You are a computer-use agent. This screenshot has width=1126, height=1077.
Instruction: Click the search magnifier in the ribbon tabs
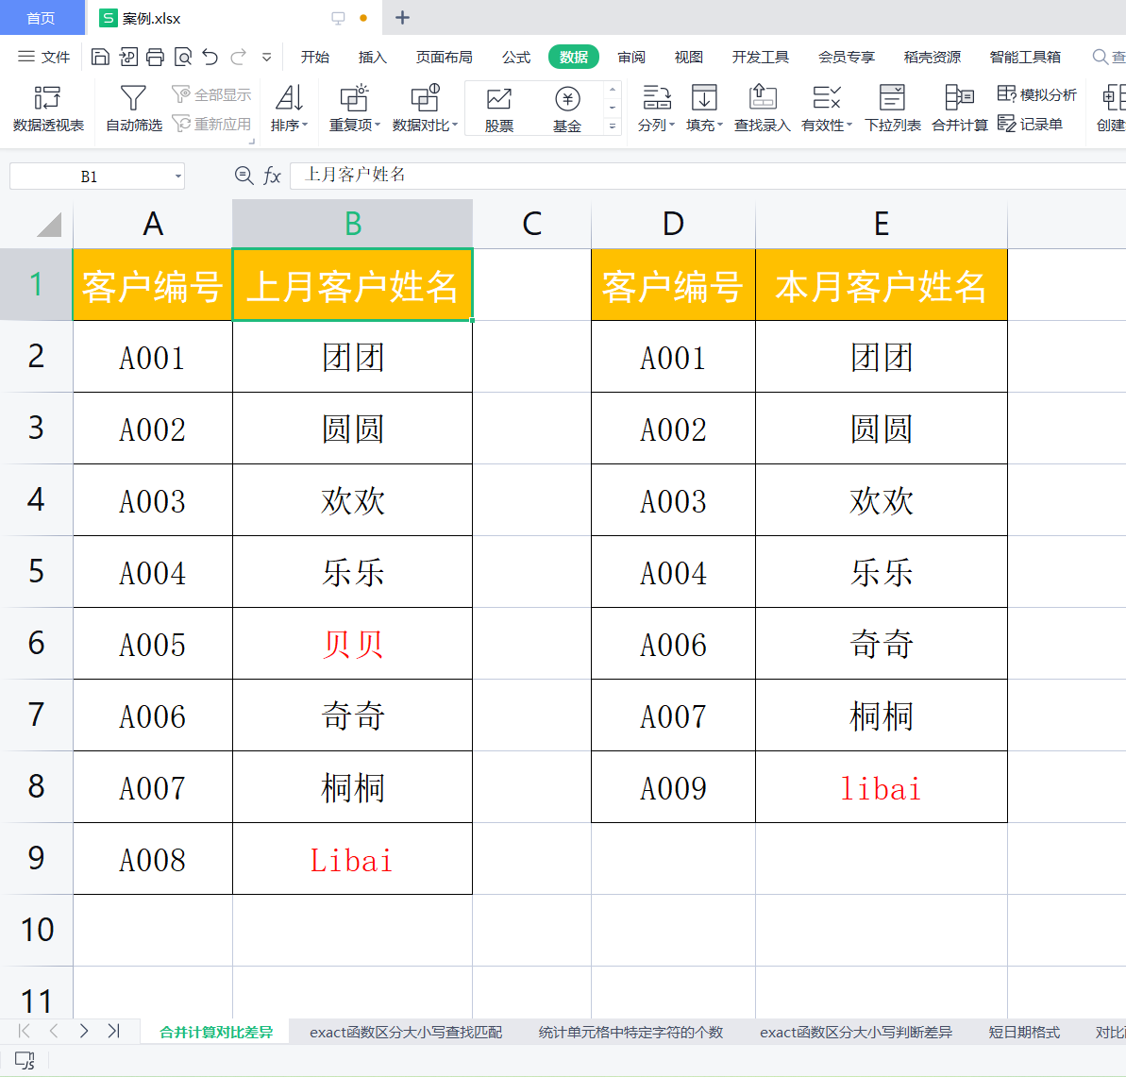point(1101,57)
